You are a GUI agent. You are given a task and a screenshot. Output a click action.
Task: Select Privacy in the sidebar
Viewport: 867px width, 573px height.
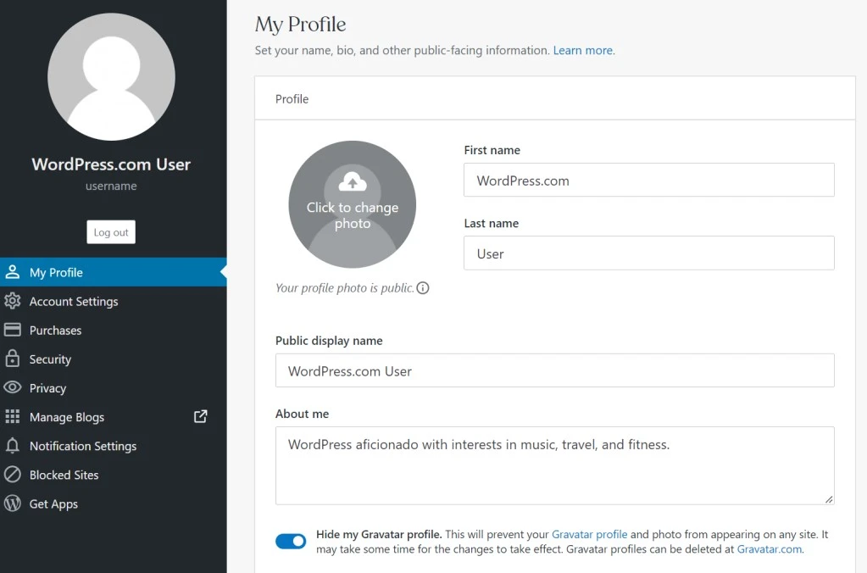[x=114, y=387]
